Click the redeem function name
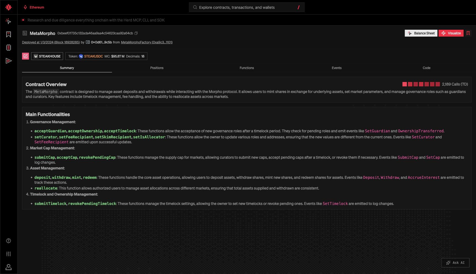The image size is (476, 274). point(90,177)
